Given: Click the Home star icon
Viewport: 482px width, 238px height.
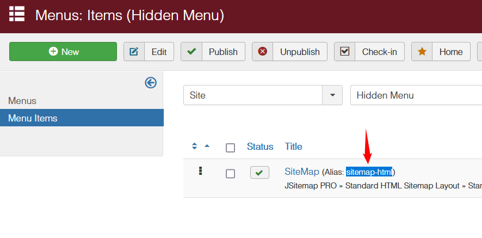Looking at the screenshot, I should pyautogui.click(x=422, y=52).
